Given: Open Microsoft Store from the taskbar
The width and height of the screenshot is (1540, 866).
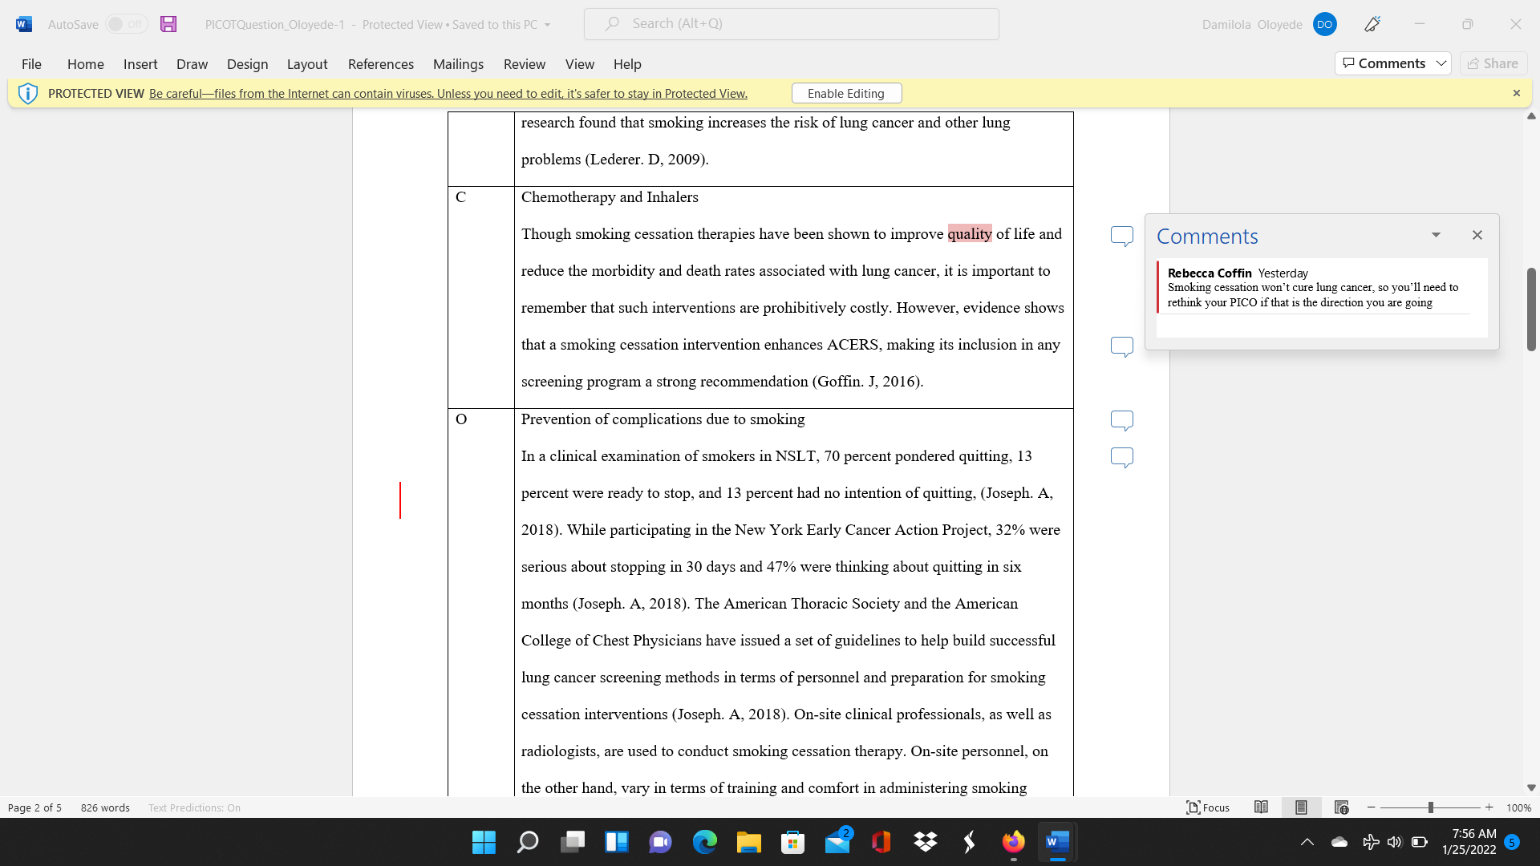Looking at the screenshot, I should click(x=792, y=842).
